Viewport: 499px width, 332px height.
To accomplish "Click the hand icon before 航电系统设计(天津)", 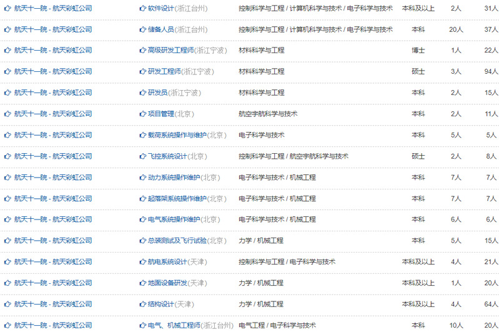I will pos(142,261).
